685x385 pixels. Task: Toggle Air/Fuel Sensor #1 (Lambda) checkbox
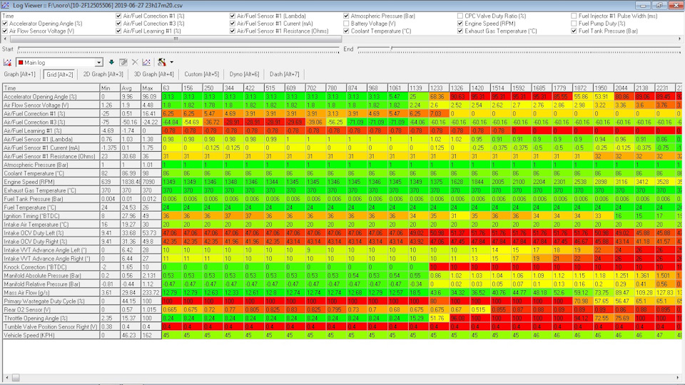pos(233,16)
